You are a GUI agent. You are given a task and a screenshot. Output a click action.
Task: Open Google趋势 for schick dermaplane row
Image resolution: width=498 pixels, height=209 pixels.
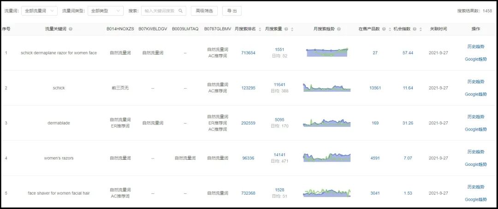click(476, 59)
